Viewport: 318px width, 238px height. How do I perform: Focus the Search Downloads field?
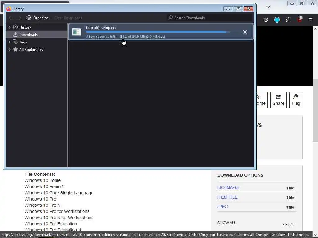[210, 18]
